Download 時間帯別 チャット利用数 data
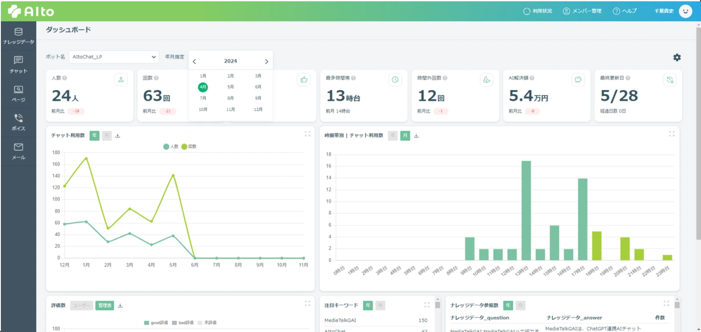 pos(416,136)
